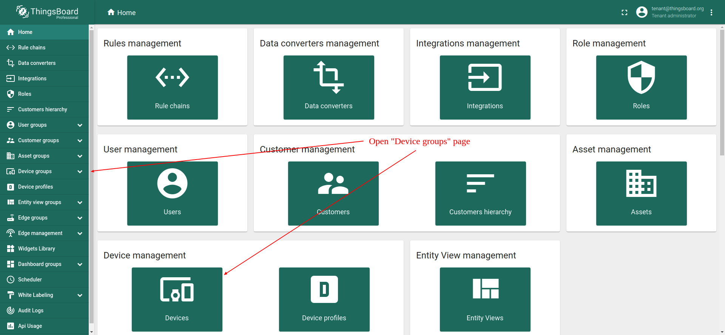Screen dimensions: 725x335
Task: Open the Data converters card
Action: tap(329, 88)
